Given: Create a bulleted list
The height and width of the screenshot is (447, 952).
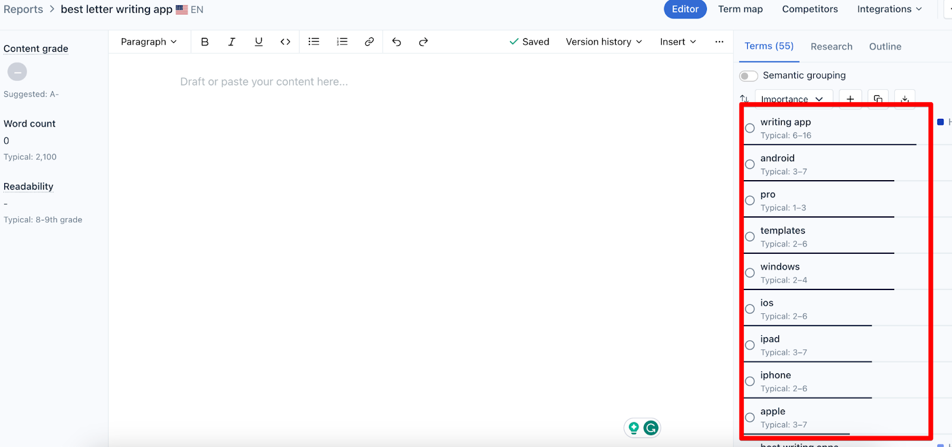Looking at the screenshot, I should click(x=314, y=42).
